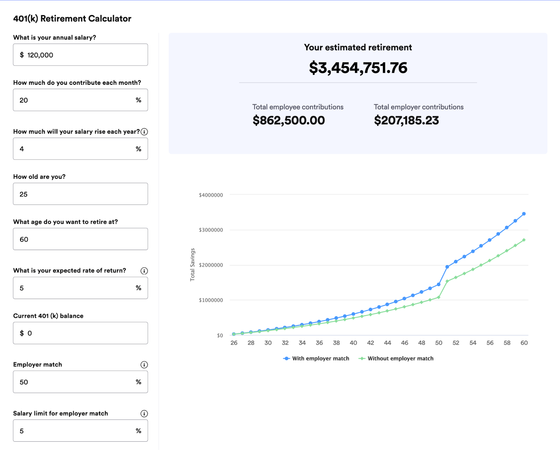Select the blue data point at age 60
Screen dimensions: 560x450
click(x=524, y=214)
